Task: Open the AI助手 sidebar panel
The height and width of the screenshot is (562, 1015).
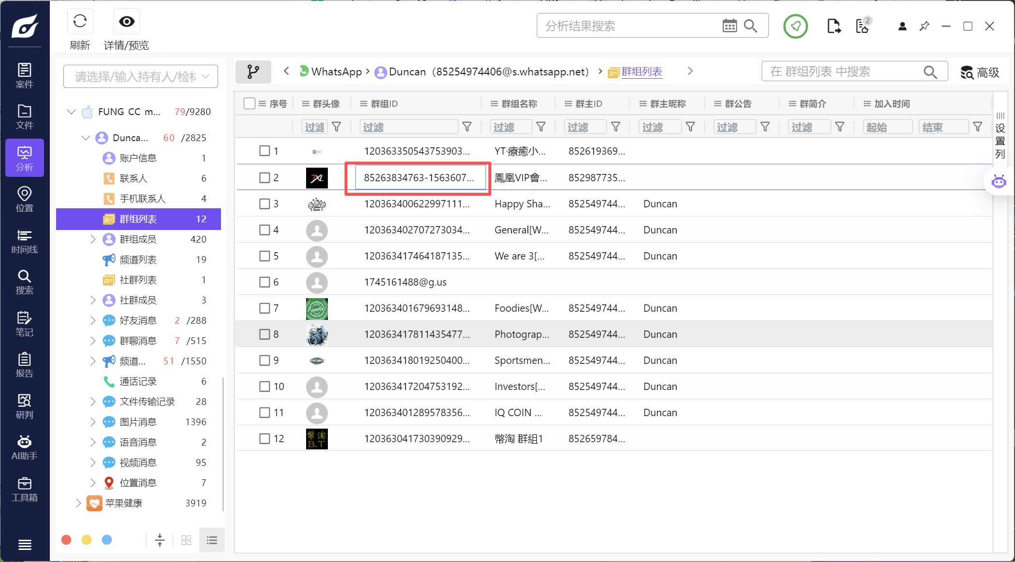Action: click(x=24, y=447)
